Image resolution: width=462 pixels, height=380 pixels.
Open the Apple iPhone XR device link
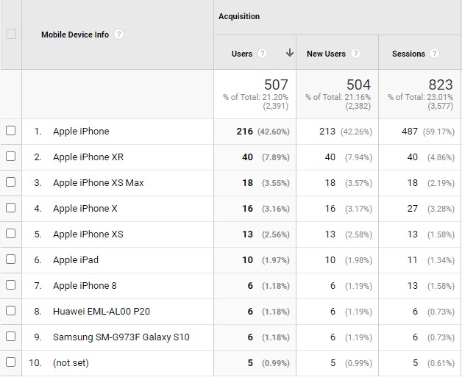click(x=88, y=157)
